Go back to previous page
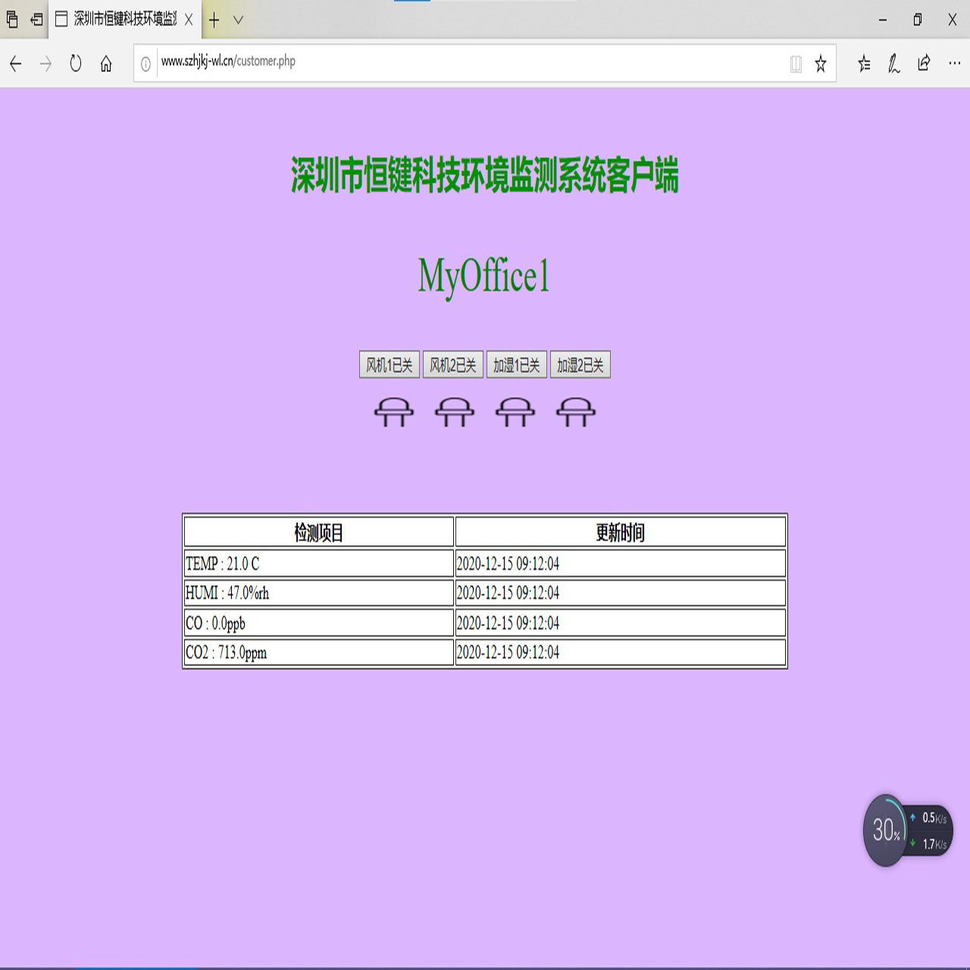 pos(15,64)
